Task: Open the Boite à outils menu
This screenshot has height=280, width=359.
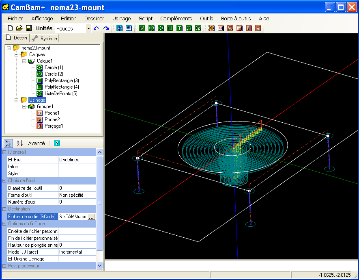Action: pos(236,19)
